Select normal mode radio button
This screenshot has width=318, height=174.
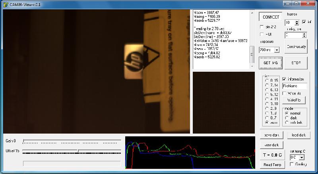(287, 113)
